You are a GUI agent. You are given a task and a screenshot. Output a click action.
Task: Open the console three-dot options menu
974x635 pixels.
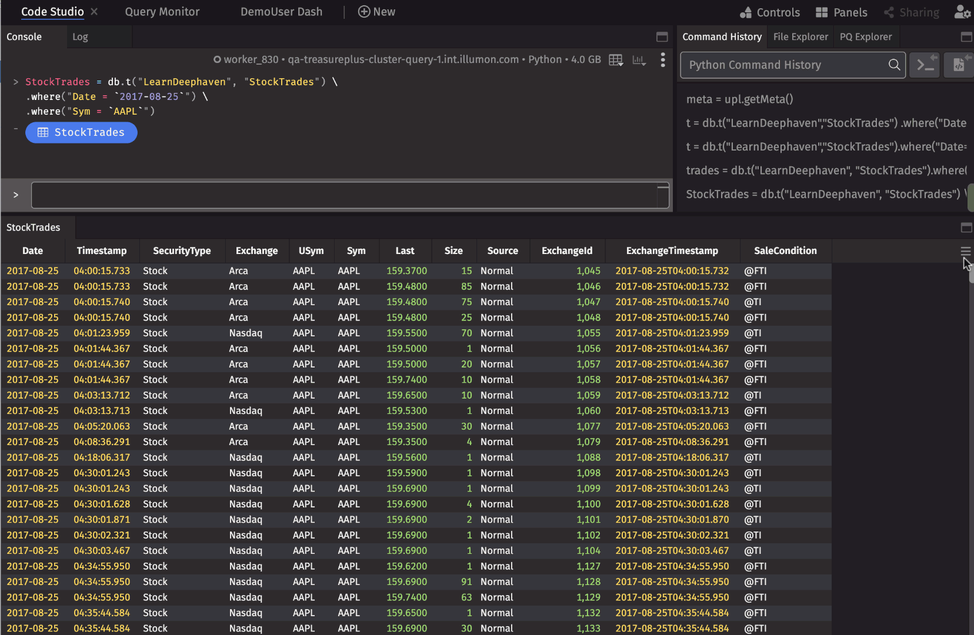[x=663, y=60]
